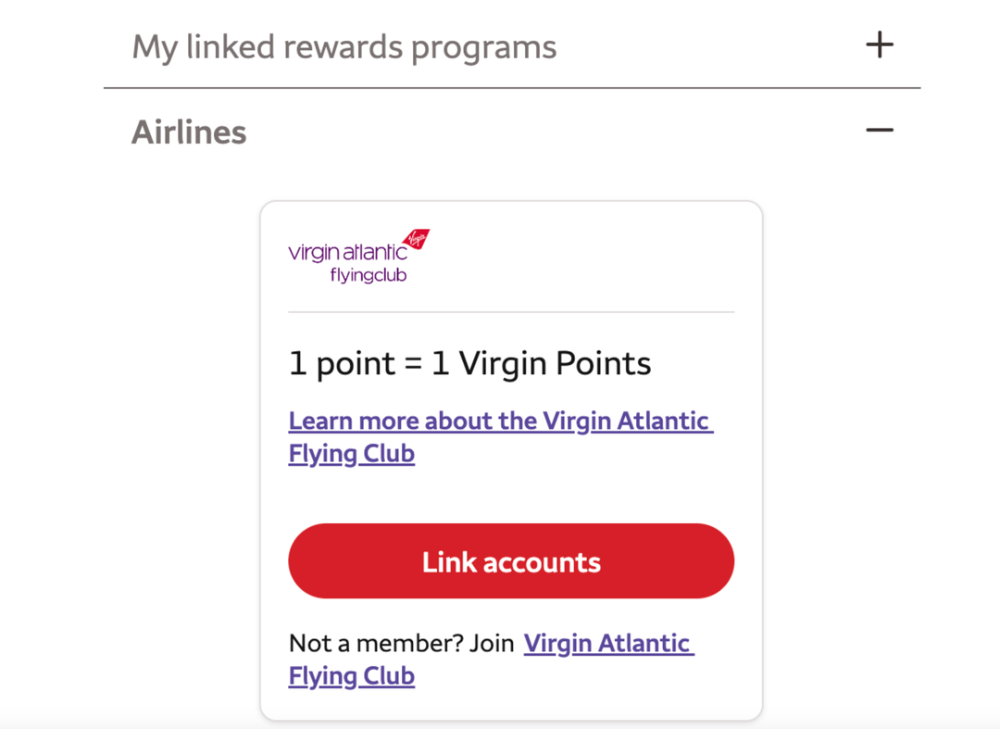
Task: Click the Join Virgin Atlantic Flying Club link
Action: coord(608,643)
